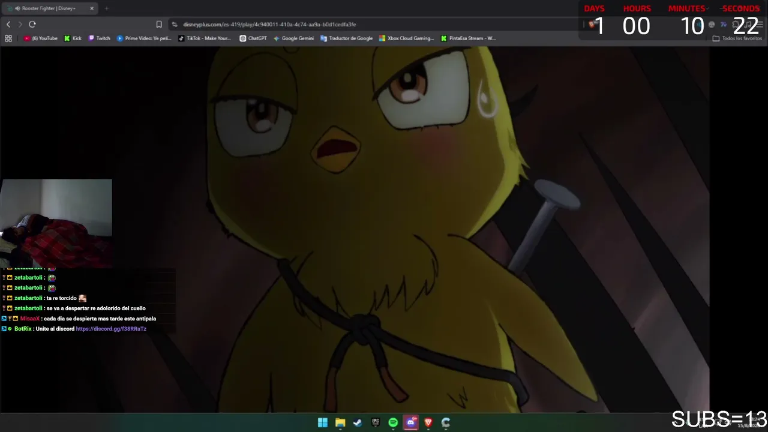768x432 pixels.
Task: Open site settings icon beside the URL
Action: tap(175, 24)
